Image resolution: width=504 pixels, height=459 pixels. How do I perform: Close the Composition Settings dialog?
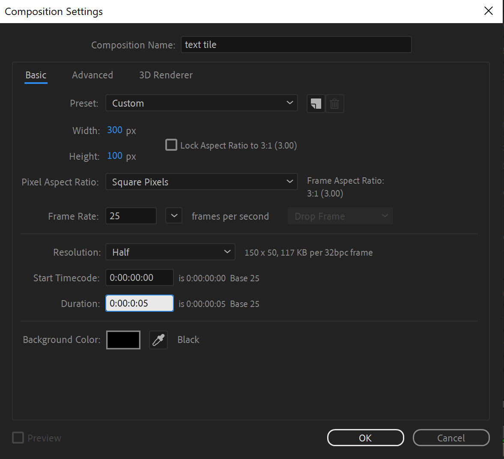coord(488,11)
